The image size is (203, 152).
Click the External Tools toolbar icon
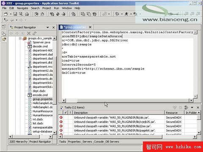coord(135,14)
